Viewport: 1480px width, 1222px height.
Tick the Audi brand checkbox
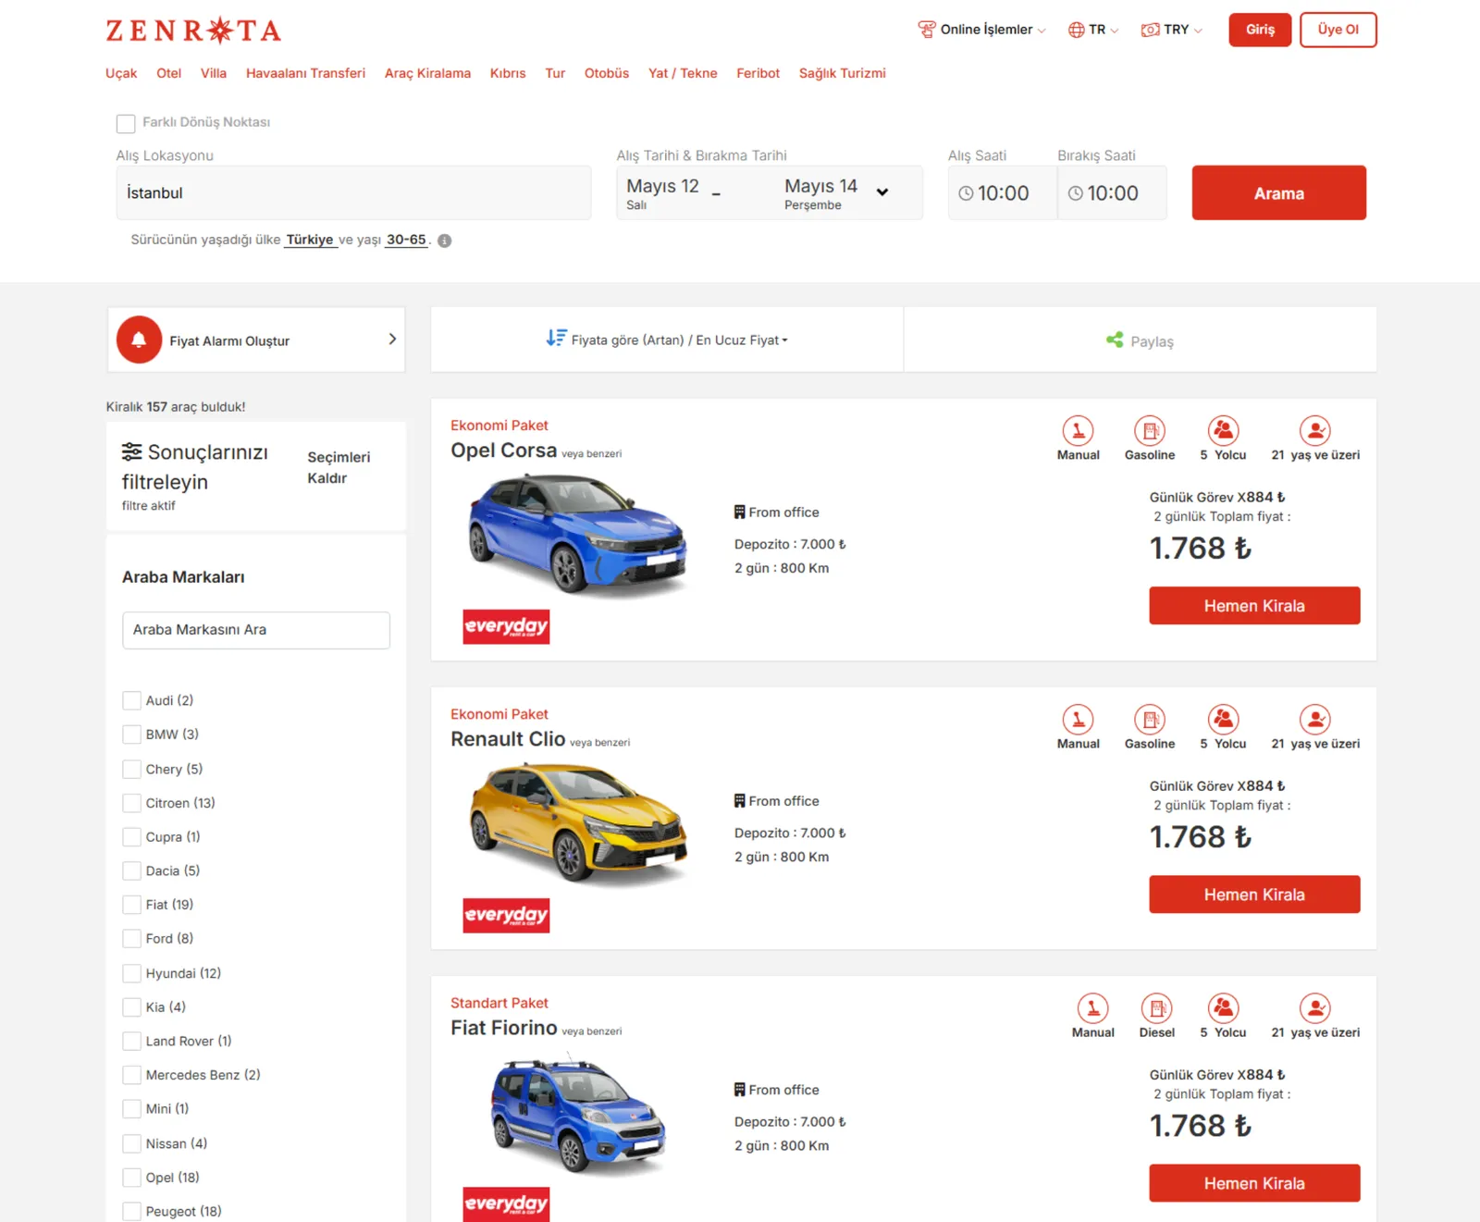[132, 700]
